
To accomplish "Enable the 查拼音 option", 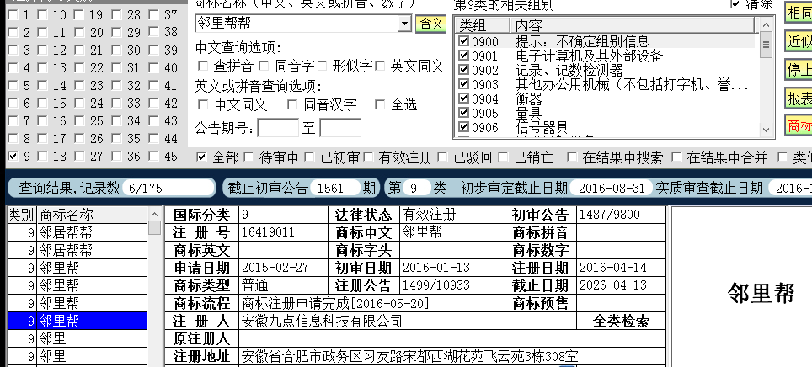I will coord(203,66).
